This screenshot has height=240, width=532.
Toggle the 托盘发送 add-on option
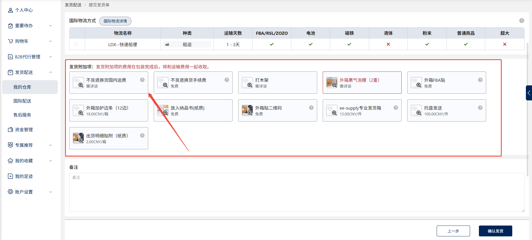[x=447, y=110]
